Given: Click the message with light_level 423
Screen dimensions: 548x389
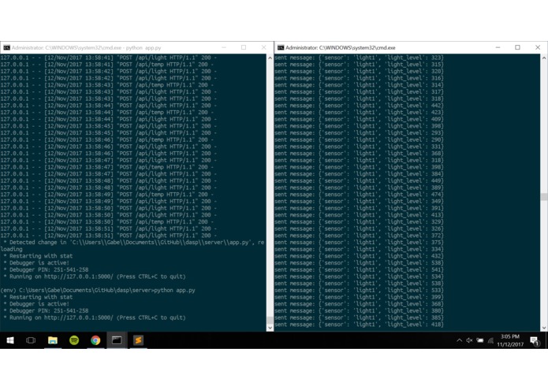Looking at the screenshot, I should click(359, 113).
